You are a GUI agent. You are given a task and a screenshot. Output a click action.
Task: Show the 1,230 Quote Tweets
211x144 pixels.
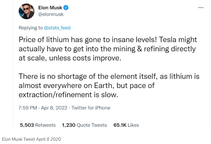coord(85,125)
